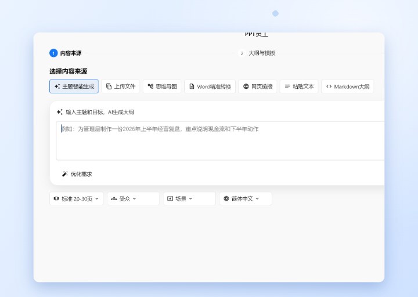Choose the Word精准转换 option
This screenshot has width=418, height=297.
coord(210,86)
